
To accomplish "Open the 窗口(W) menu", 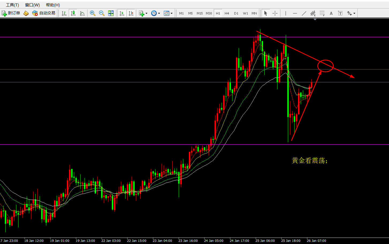I will coord(32,5).
